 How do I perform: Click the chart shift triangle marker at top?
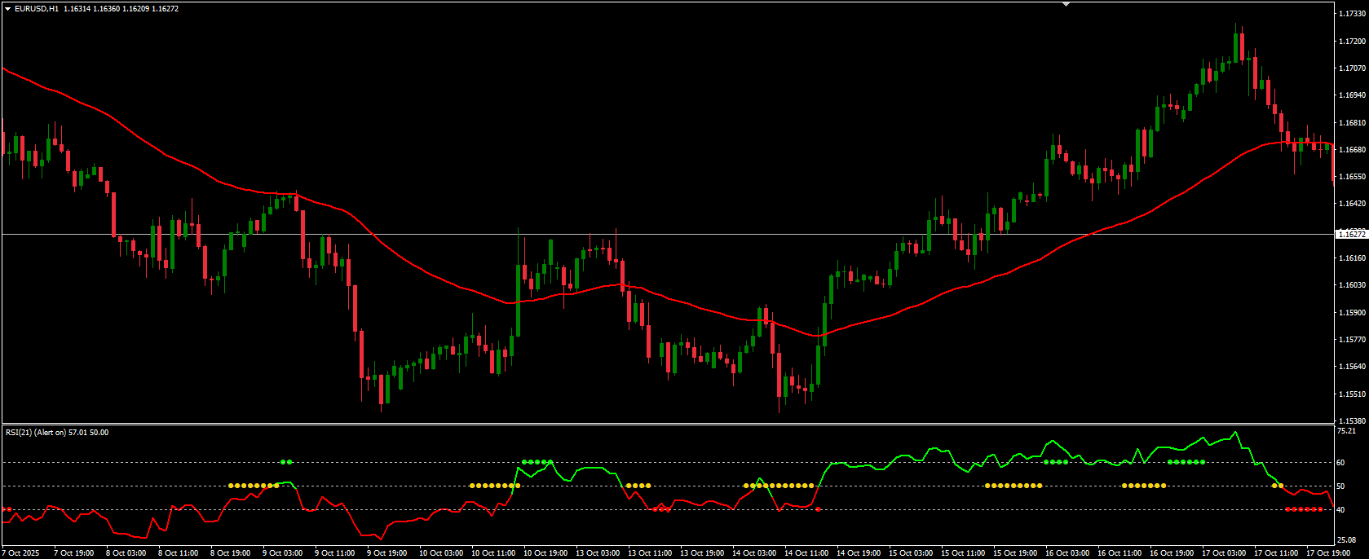coord(1065,4)
